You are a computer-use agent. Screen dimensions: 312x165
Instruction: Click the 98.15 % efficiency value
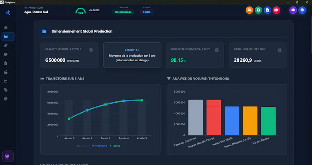pos(178,60)
